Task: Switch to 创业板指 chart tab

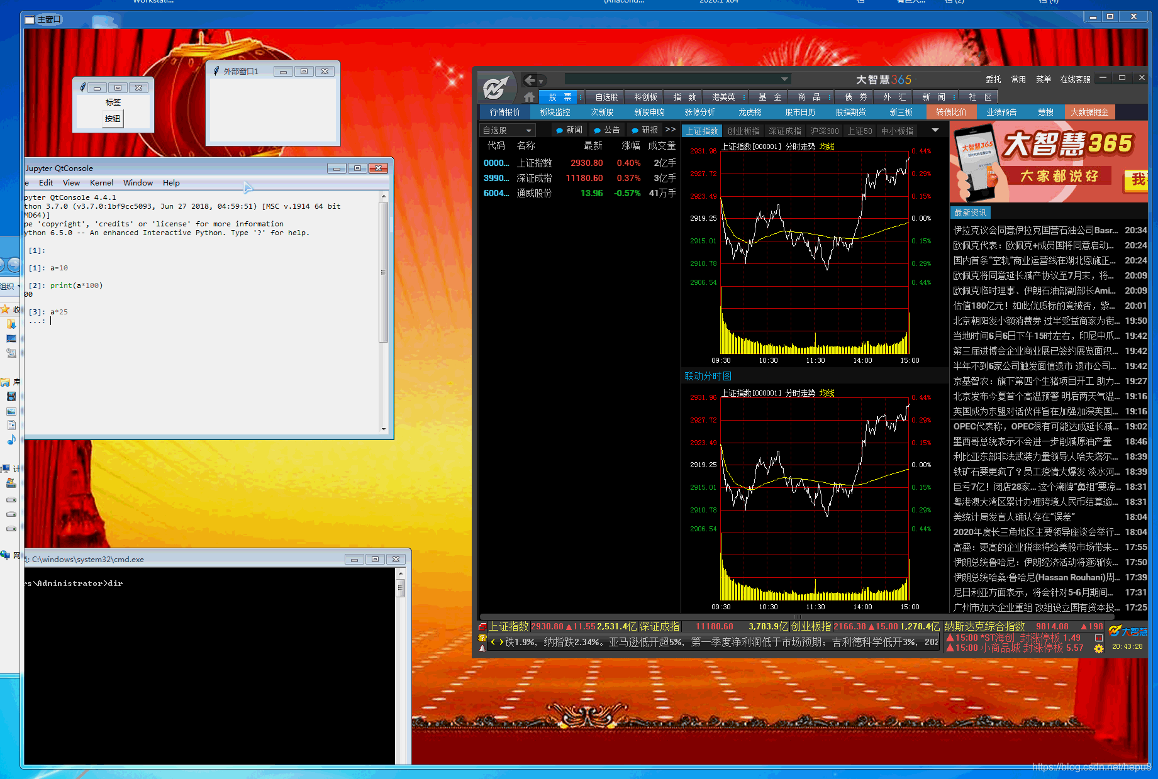Action: click(743, 131)
